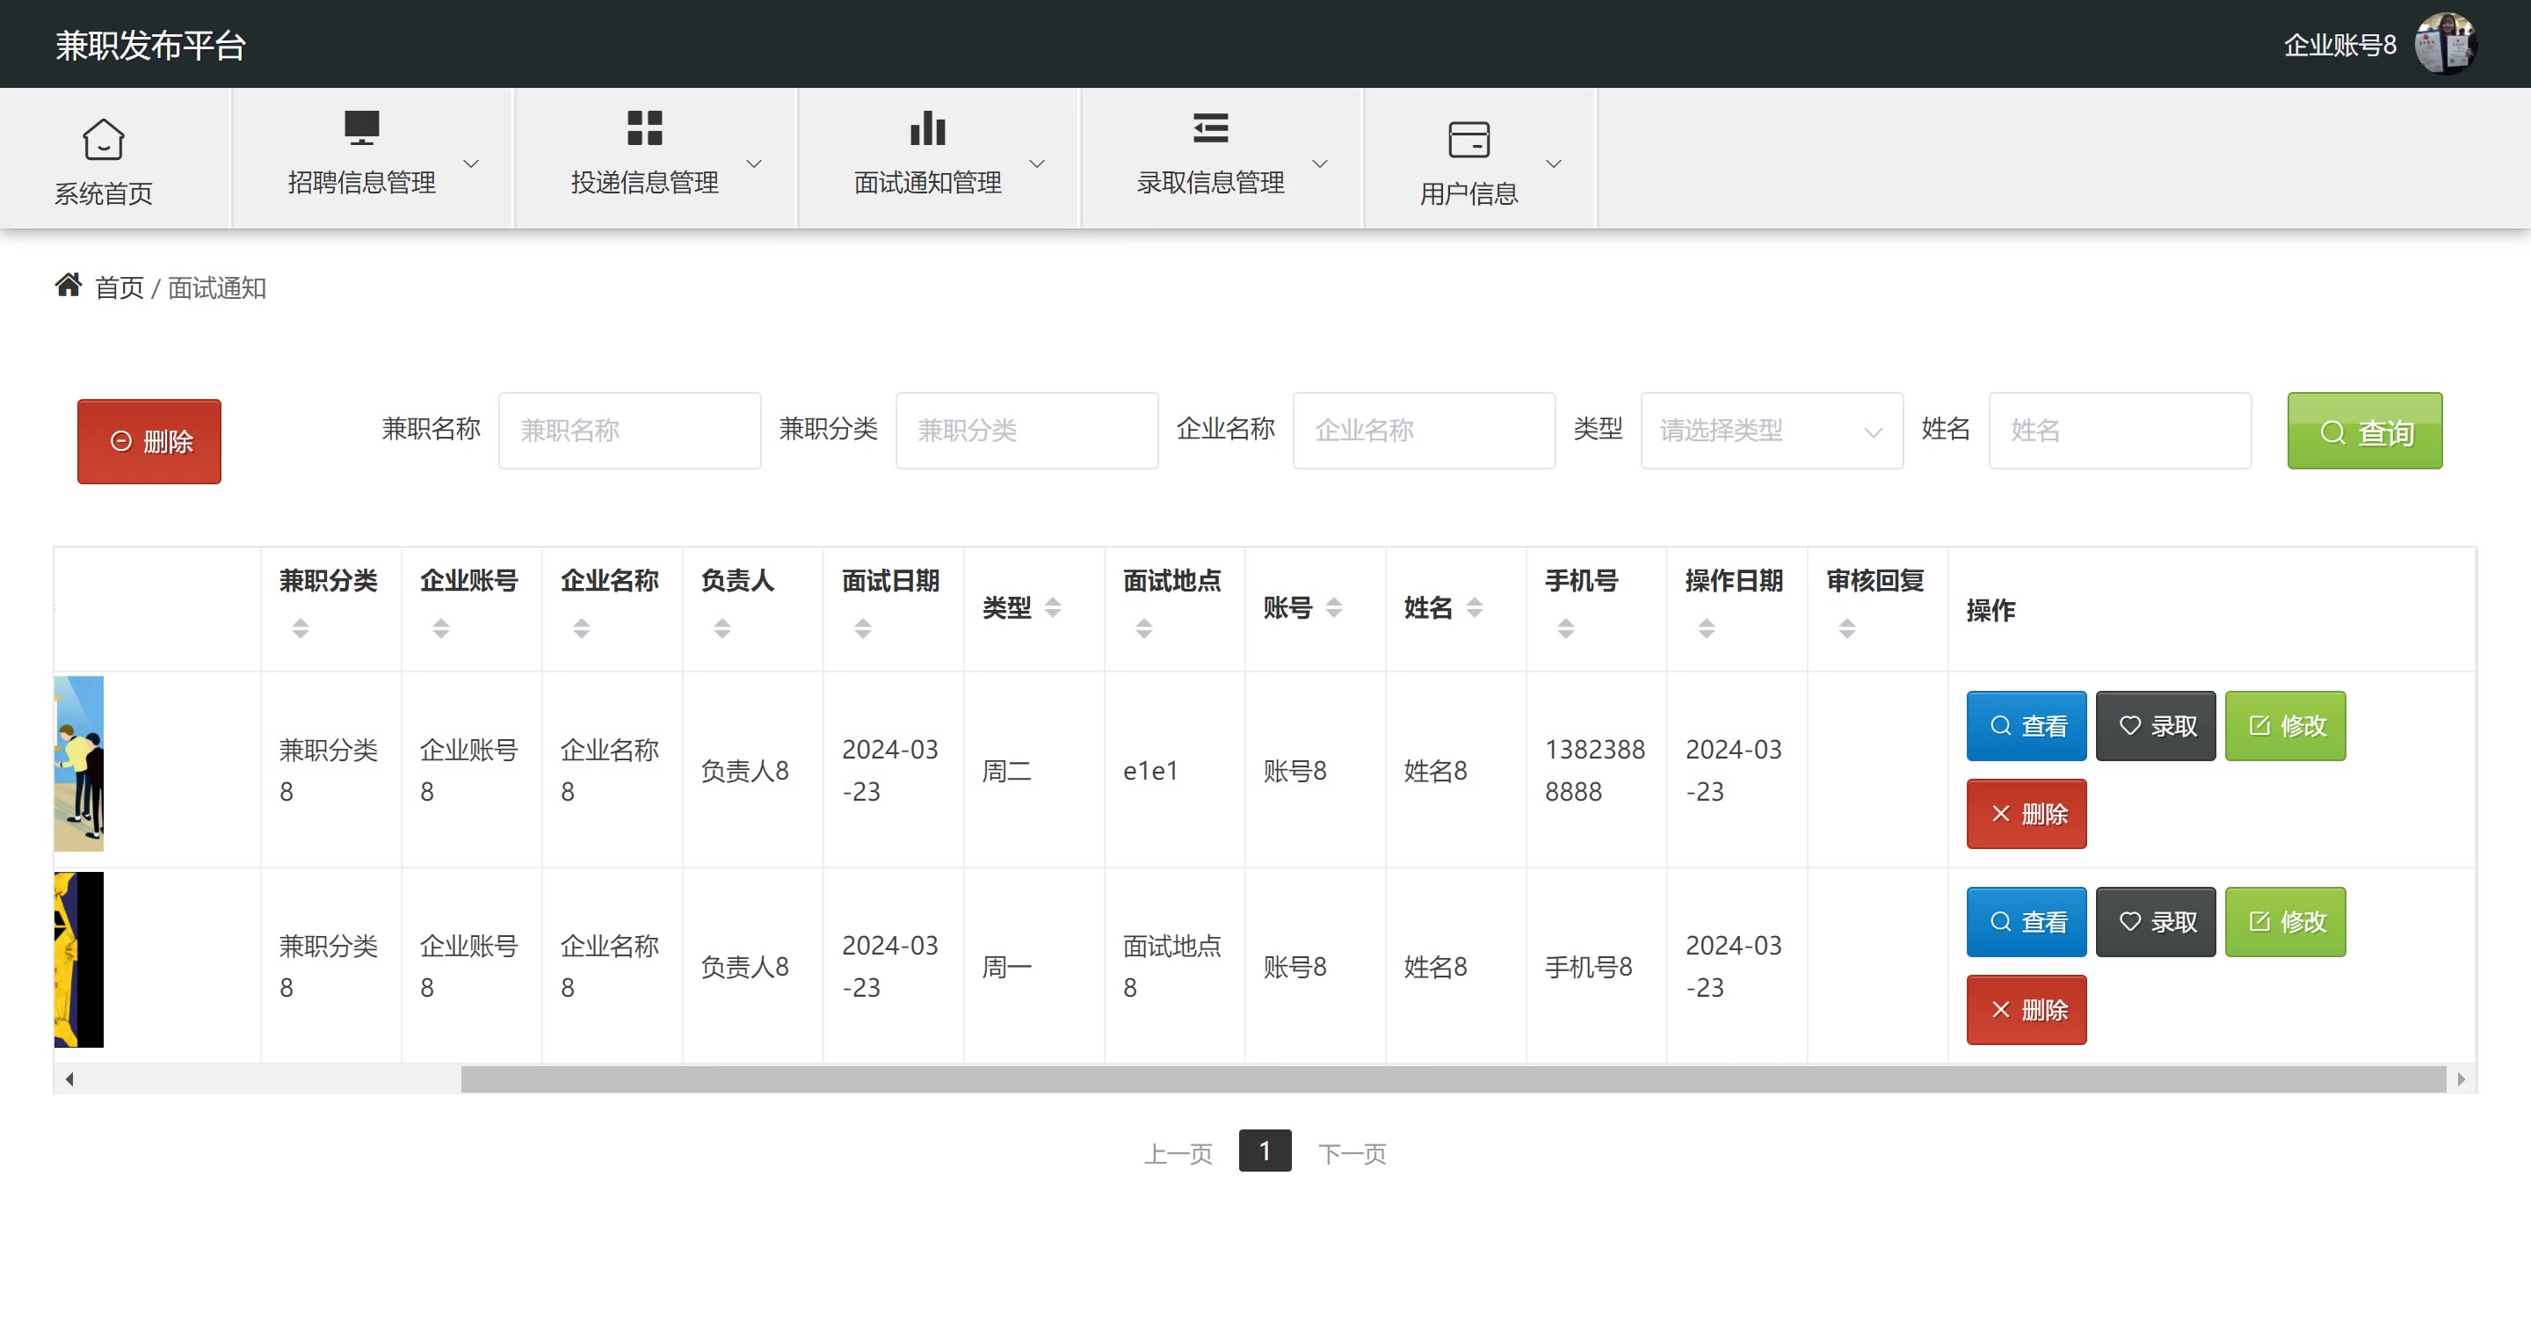The height and width of the screenshot is (1336, 2531).
Task: Select page 1 in the pagination
Action: (x=1265, y=1151)
